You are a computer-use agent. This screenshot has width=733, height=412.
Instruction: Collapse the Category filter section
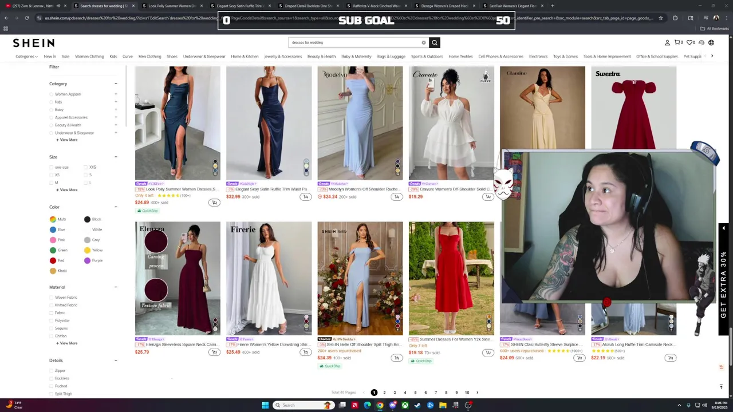coord(116,84)
